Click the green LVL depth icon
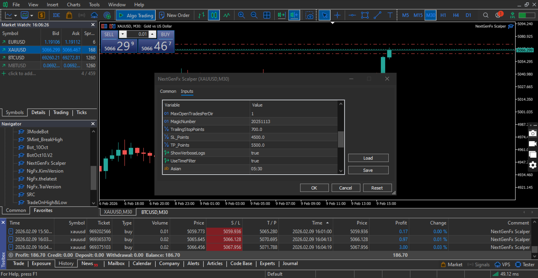 [x=512, y=15]
